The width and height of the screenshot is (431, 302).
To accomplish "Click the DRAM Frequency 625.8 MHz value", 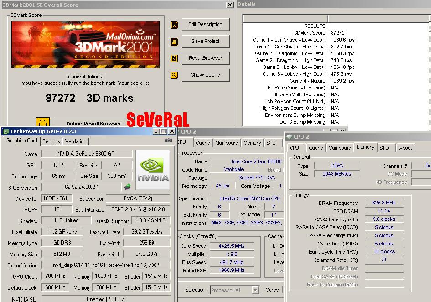I will click(x=384, y=203).
